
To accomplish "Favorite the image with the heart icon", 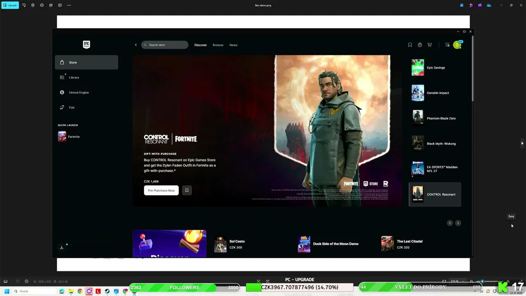I will [18, 282].
